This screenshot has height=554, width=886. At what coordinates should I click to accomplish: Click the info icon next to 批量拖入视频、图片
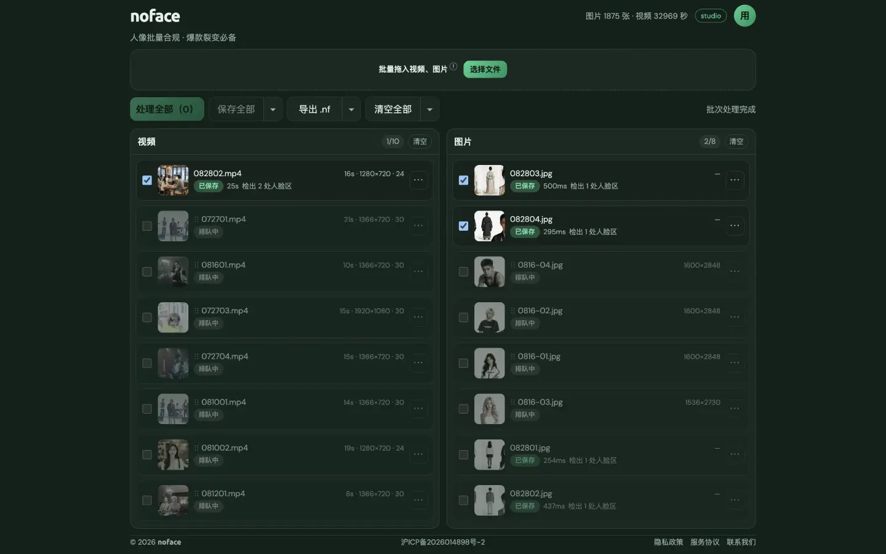[x=453, y=66]
